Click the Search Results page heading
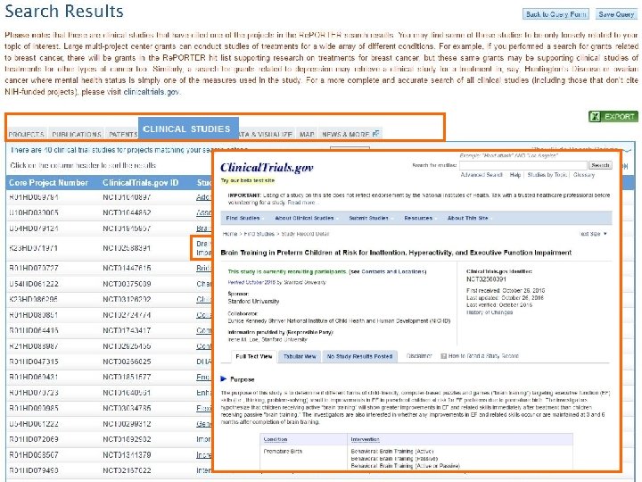 click(x=64, y=11)
